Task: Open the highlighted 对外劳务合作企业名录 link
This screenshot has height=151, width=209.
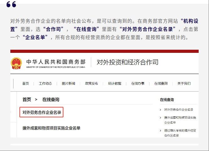Action: 42,112
